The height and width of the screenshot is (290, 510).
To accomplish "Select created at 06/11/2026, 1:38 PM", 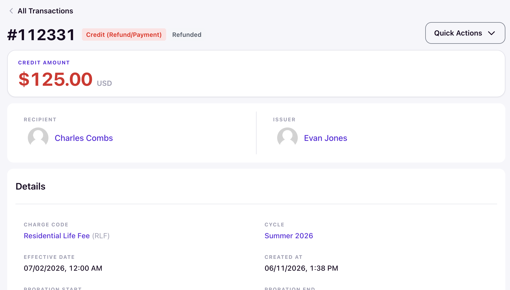I will coord(301,268).
